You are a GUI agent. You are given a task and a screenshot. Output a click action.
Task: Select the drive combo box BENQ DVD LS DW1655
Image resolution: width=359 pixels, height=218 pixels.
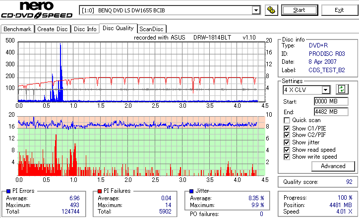point(170,10)
